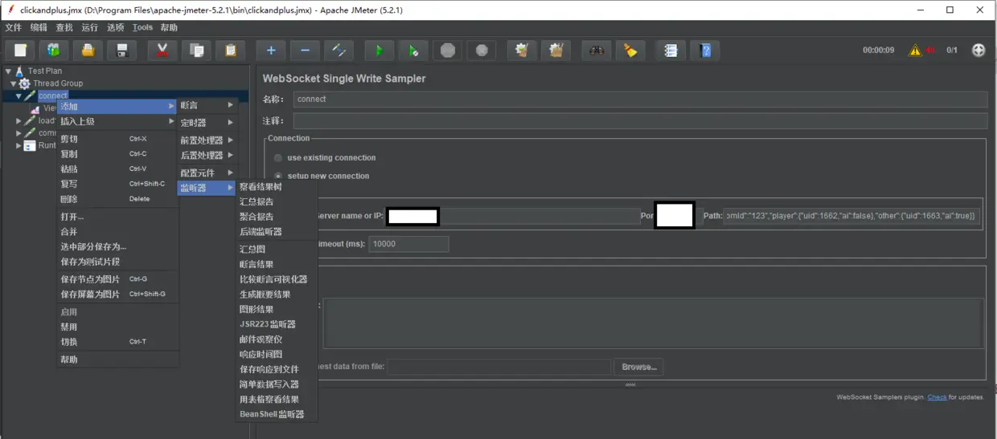Click the remote engines globe icon

(979, 50)
